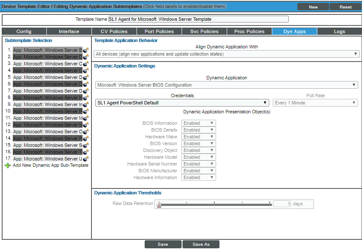Toggle the Discovery Object field label
362x250 pixels.
click(x=160, y=150)
